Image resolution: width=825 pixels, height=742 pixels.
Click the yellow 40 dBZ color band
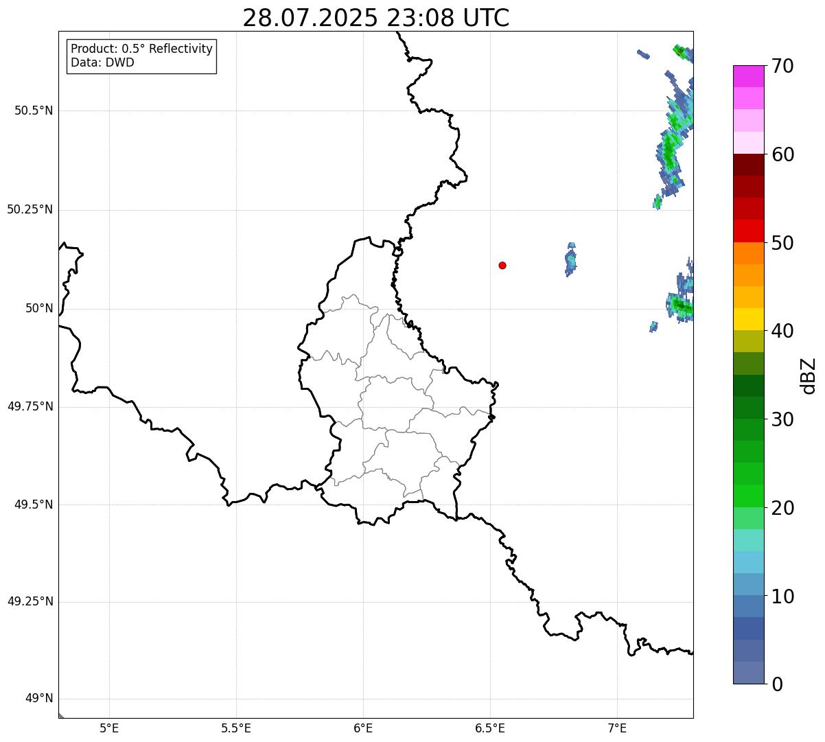[749, 319]
